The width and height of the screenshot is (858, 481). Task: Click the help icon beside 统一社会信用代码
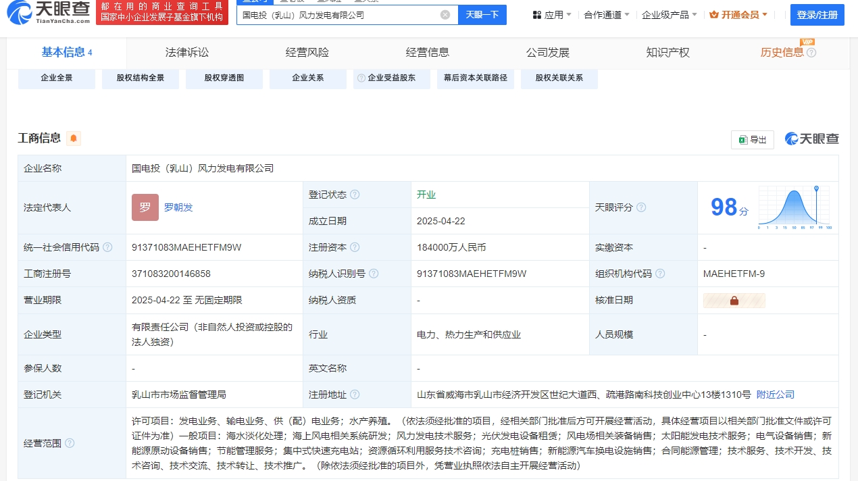click(x=107, y=248)
